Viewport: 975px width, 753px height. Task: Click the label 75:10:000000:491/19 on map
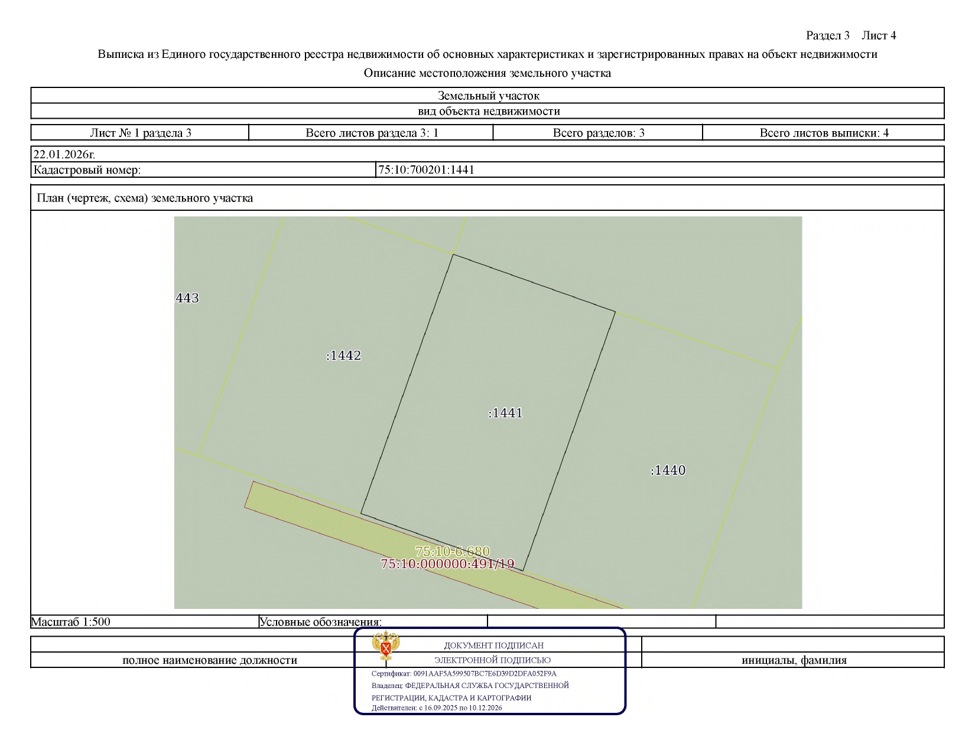448,564
